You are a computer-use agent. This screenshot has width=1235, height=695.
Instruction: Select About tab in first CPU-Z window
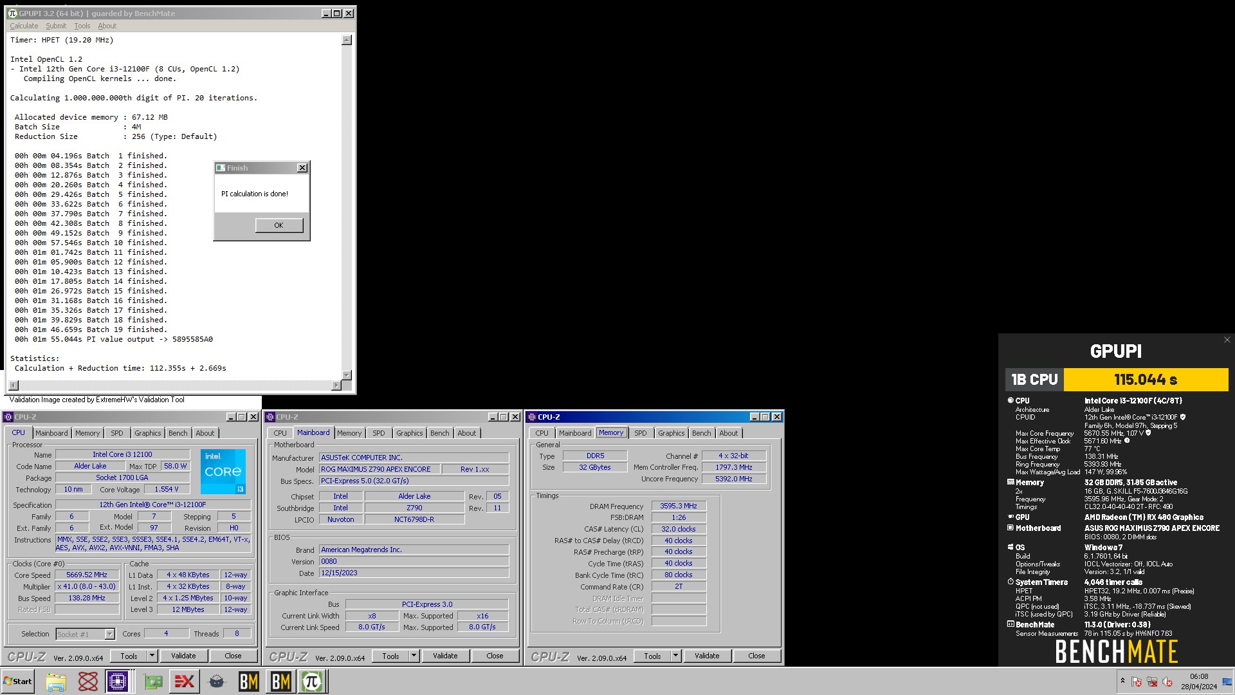tap(205, 433)
